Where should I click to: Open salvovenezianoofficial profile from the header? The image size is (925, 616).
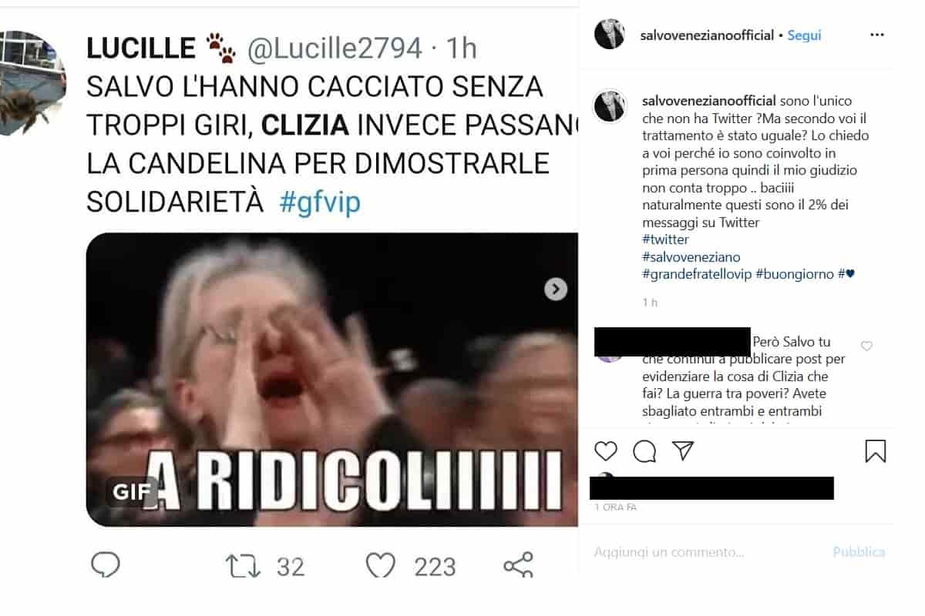707,35
